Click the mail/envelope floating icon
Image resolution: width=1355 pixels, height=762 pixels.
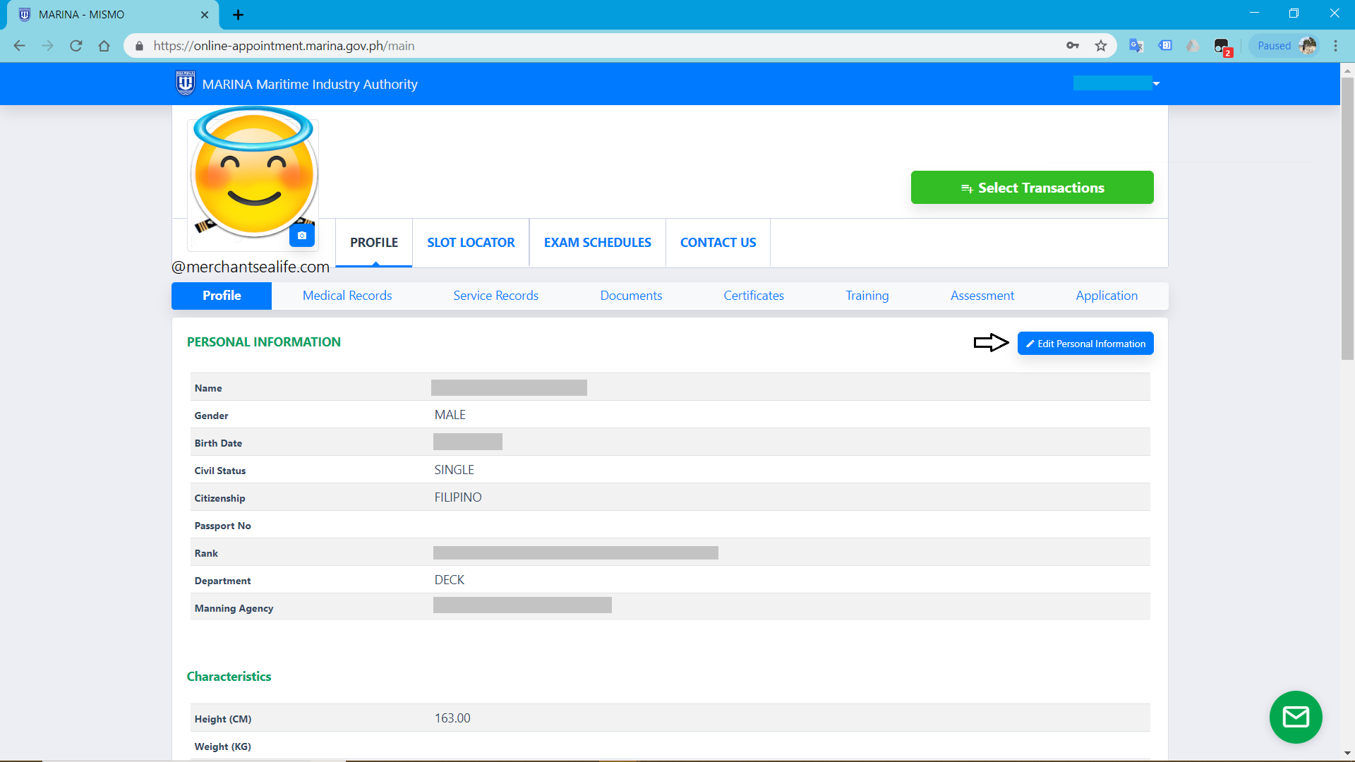pos(1296,716)
